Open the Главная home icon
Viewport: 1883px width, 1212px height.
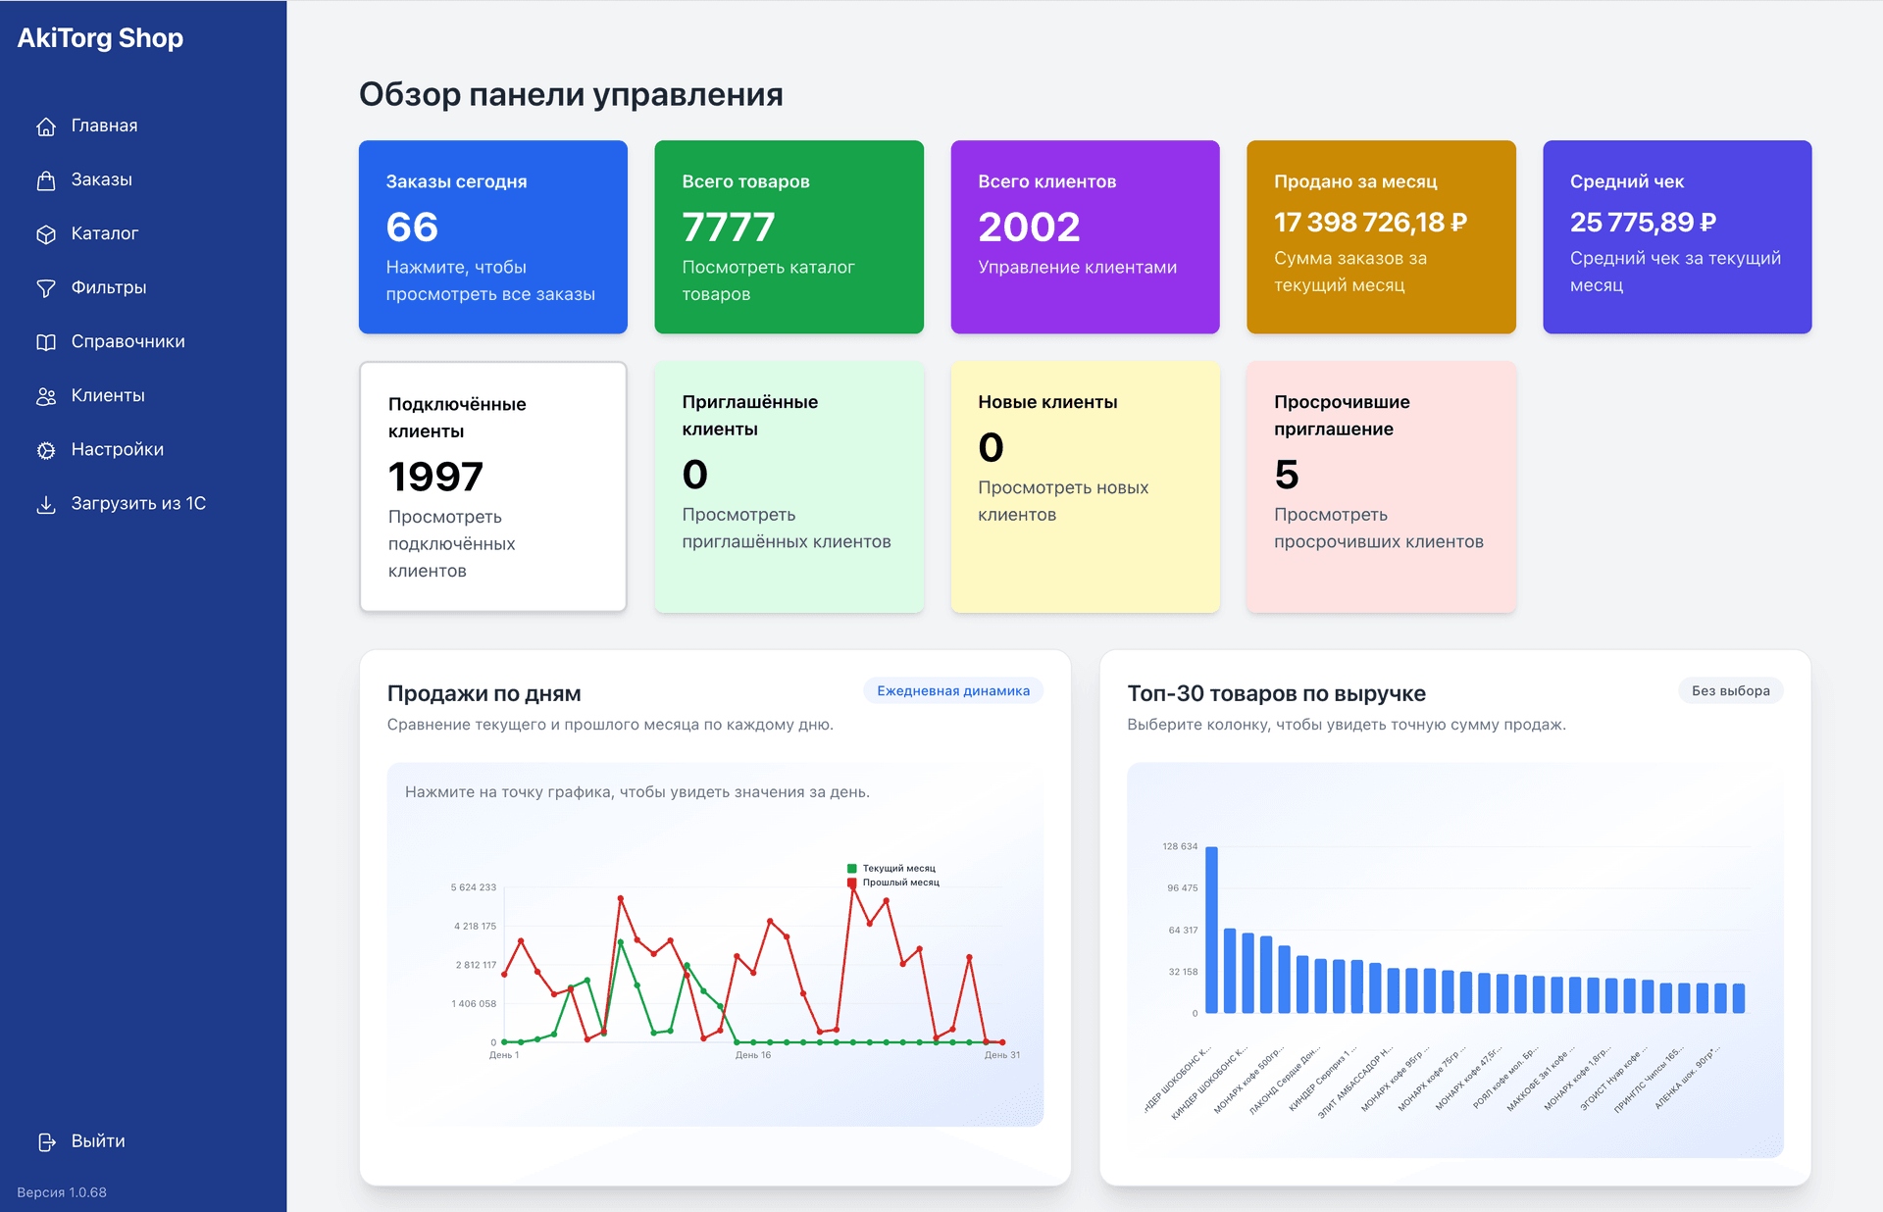point(45,126)
